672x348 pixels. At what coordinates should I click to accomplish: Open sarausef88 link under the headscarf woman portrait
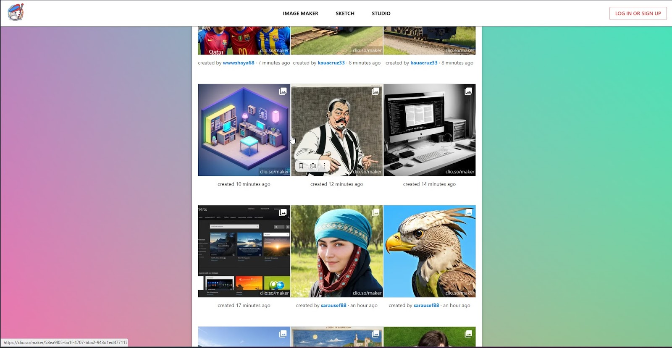coord(333,306)
